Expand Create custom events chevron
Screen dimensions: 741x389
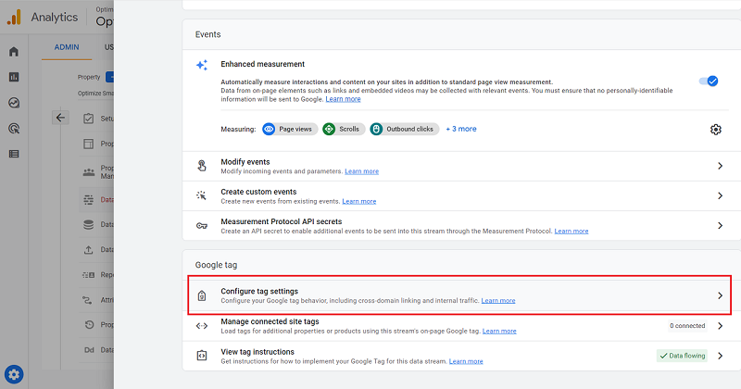(721, 195)
